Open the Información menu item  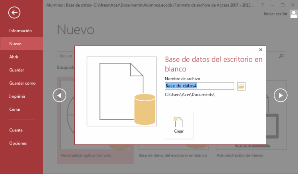pyautogui.click(x=20, y=31)
